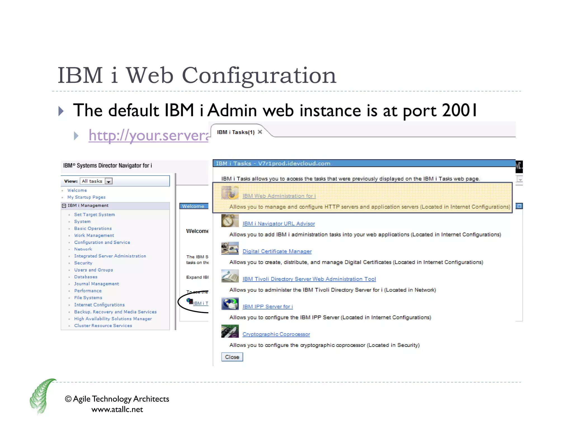Image resolution: width=573 pixels, height=443 pixels.
Task: Click the IBM i Tasks - V7r1prod.idevcloud.com title bar
Action: point(364,163)
